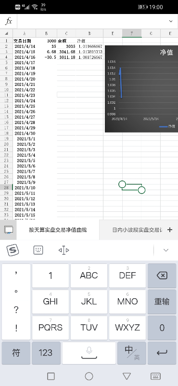The height and width of the screenshot is (386, 178).
Task: Select cell containing 3000
Action: click(46, 41)
